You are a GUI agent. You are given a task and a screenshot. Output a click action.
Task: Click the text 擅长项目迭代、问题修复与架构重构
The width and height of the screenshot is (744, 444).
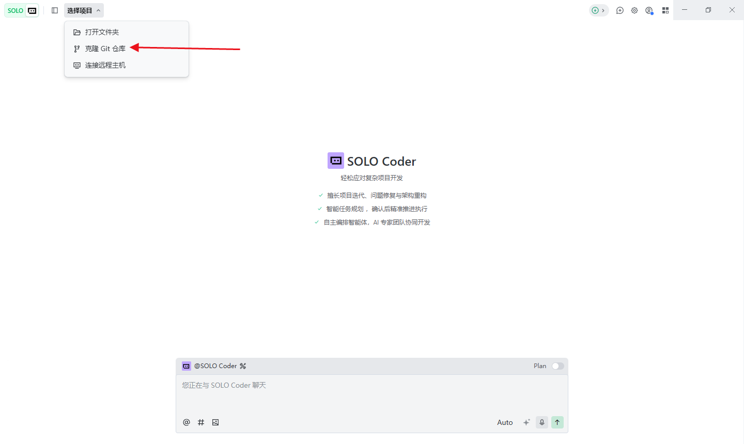(x=377, y=196)
